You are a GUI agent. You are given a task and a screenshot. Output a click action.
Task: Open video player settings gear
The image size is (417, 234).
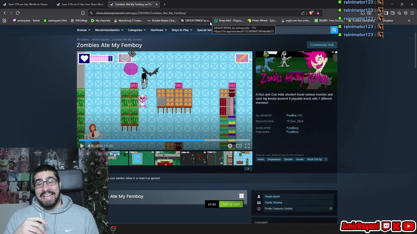(230, 146)
